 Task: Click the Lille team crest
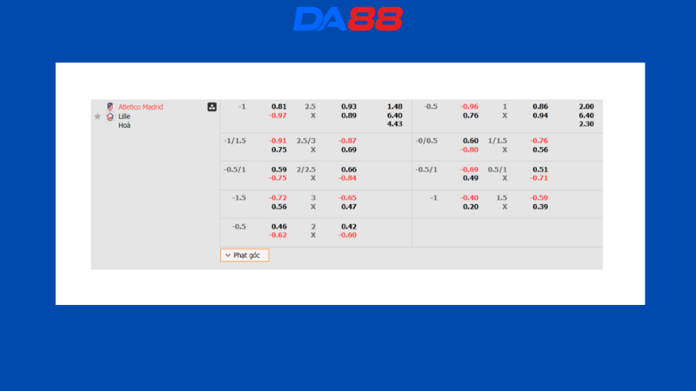(110, 116)
